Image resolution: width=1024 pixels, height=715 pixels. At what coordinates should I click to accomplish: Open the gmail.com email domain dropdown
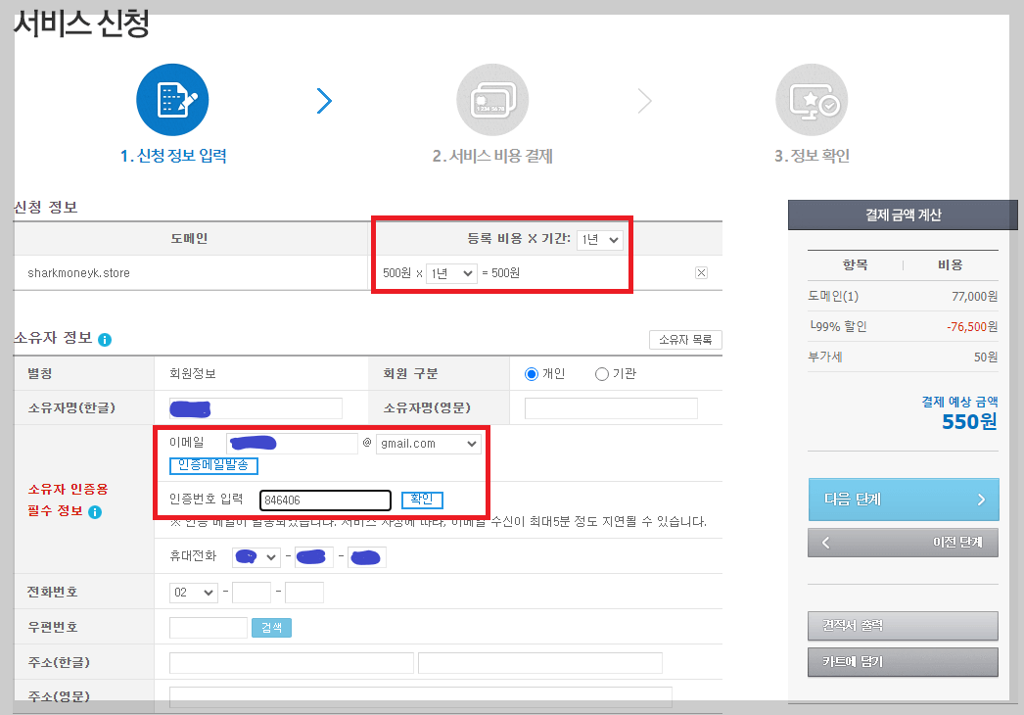(430, 443)
